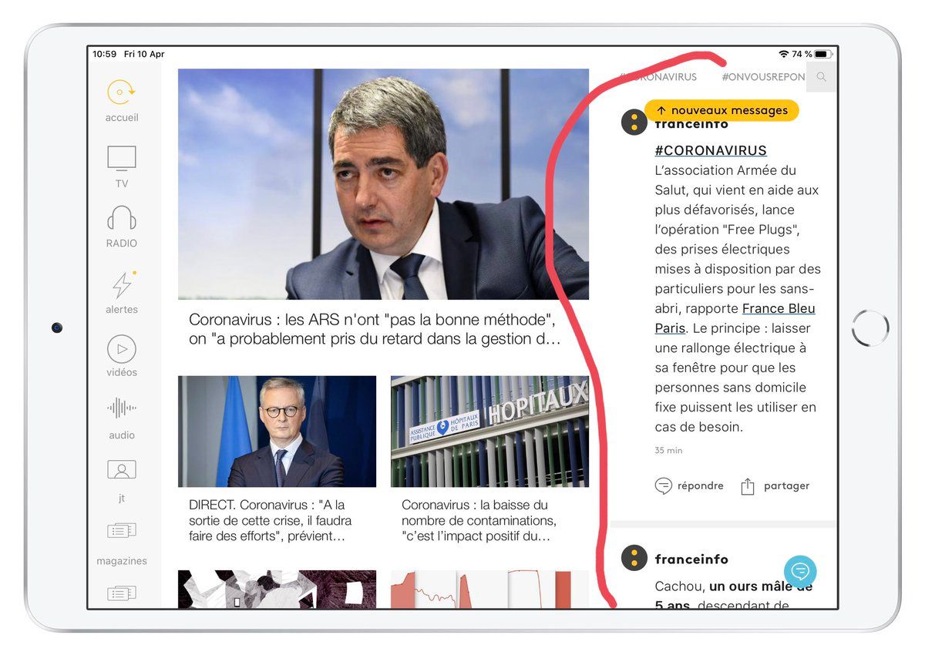Select the #ONVOUSREPOND tab
This screenshot has height=655, width=925.
click(763, 77)
